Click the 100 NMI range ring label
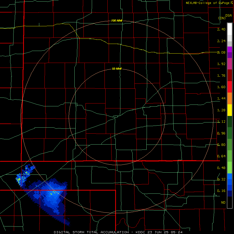 (117, 21)
